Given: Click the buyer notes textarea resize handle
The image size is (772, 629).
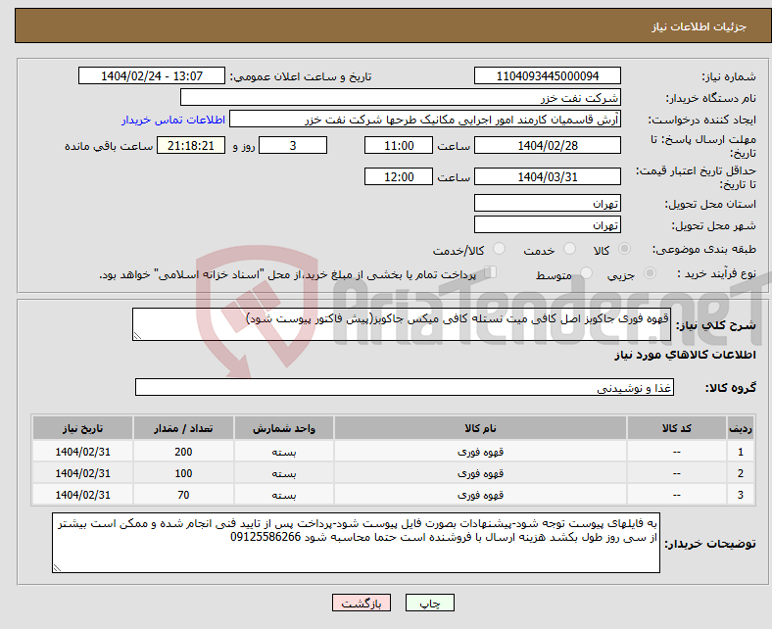Looking at the screenshot, I should [x=57, y=568].
